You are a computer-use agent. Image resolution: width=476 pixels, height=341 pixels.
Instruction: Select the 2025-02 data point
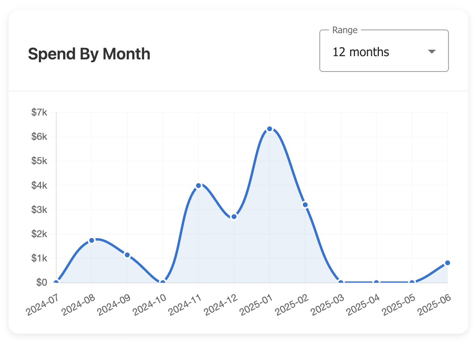pyautogui.click(x=305, y=205)
